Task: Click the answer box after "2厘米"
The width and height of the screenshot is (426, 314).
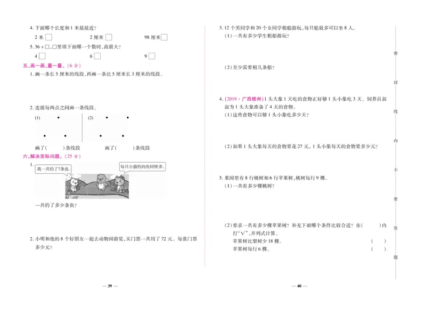Action: [109, 36]
